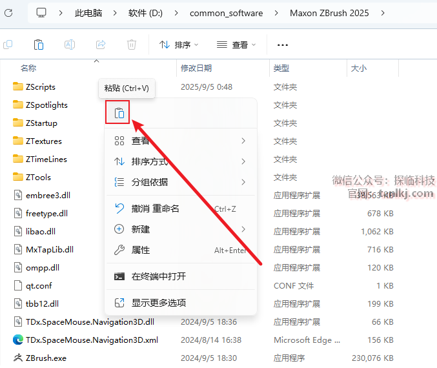Click the delete trash icon
This screenshot has width=437, height=368.
click(x=132, y=45)
